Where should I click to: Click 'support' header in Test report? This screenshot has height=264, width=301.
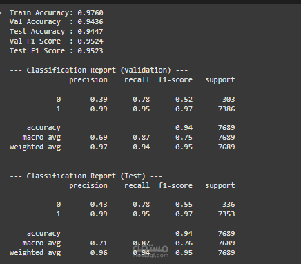[220, 186]
